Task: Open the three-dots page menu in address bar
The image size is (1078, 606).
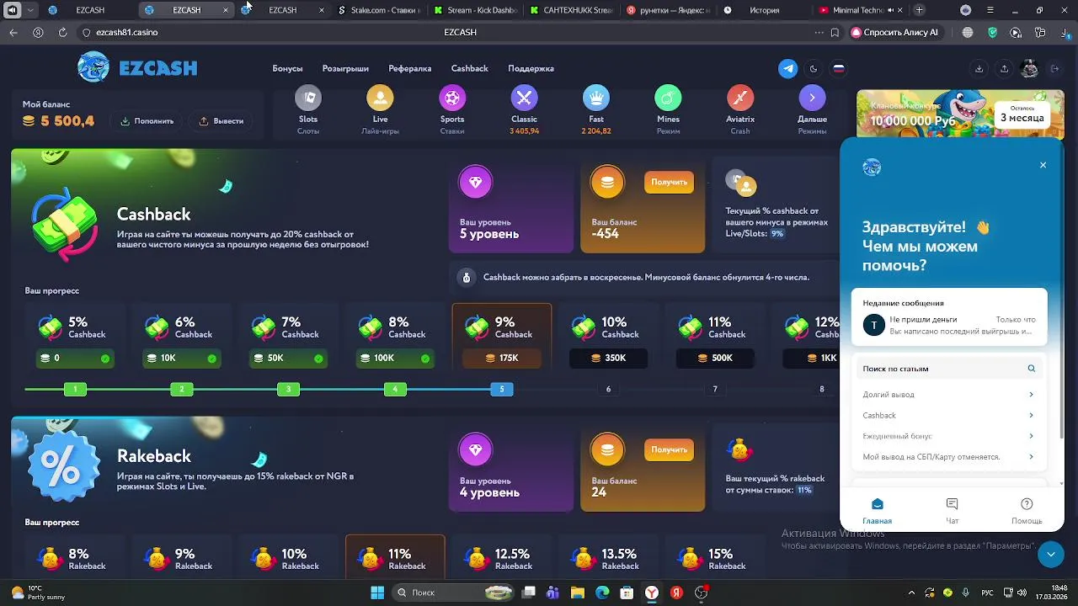Action: [x=819, y=32]
